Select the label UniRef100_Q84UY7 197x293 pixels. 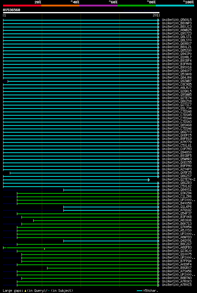click(177, 71)
